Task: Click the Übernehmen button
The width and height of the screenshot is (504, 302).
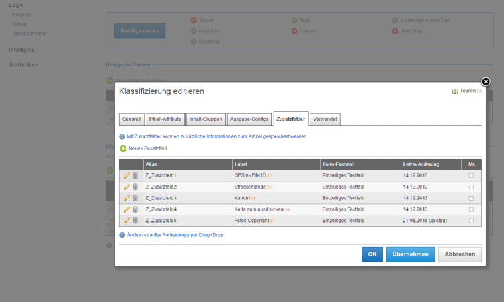Action: (x=410, y=254)
